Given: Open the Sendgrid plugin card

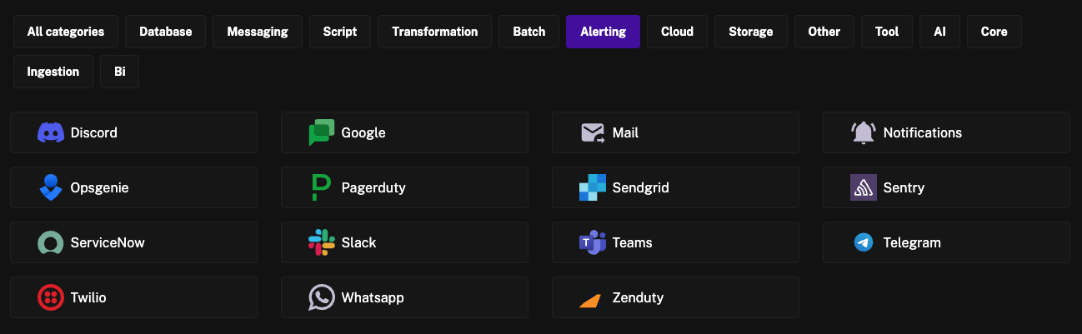Looking at the screenshot, I should (x=675, y=187).
